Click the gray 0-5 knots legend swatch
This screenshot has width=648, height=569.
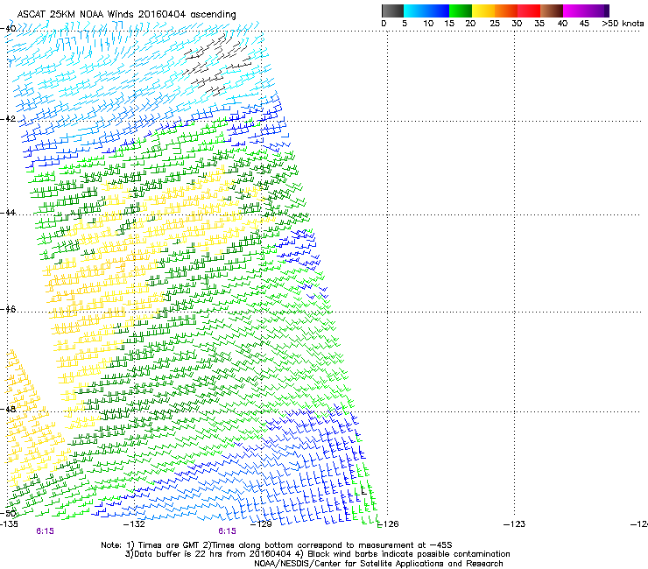click(392, 11)
